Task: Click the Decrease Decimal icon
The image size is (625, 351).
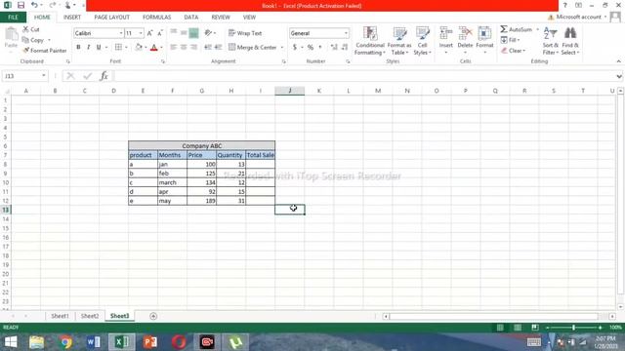Action: (345, 48)
